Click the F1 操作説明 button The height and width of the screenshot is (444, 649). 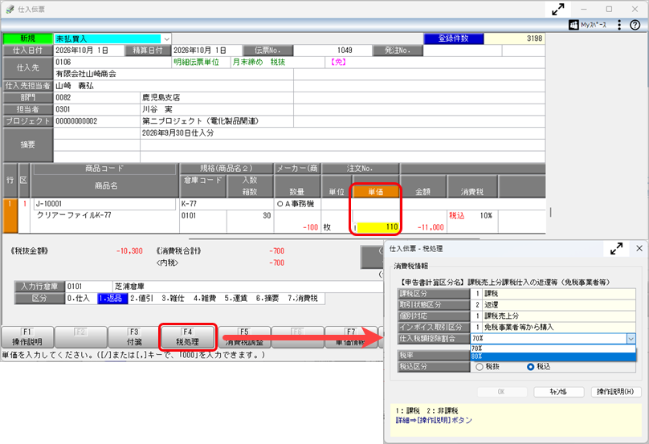[27, 337]
